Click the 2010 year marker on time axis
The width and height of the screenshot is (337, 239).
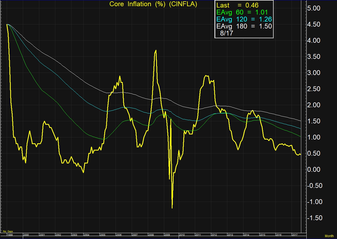click(182, 235)
